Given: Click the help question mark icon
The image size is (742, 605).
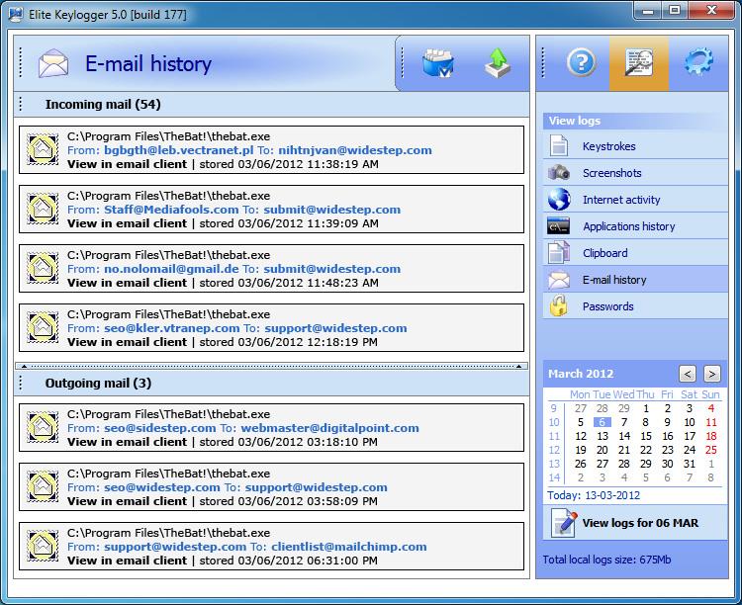Looking at the screenshot, I should point(581,63).
